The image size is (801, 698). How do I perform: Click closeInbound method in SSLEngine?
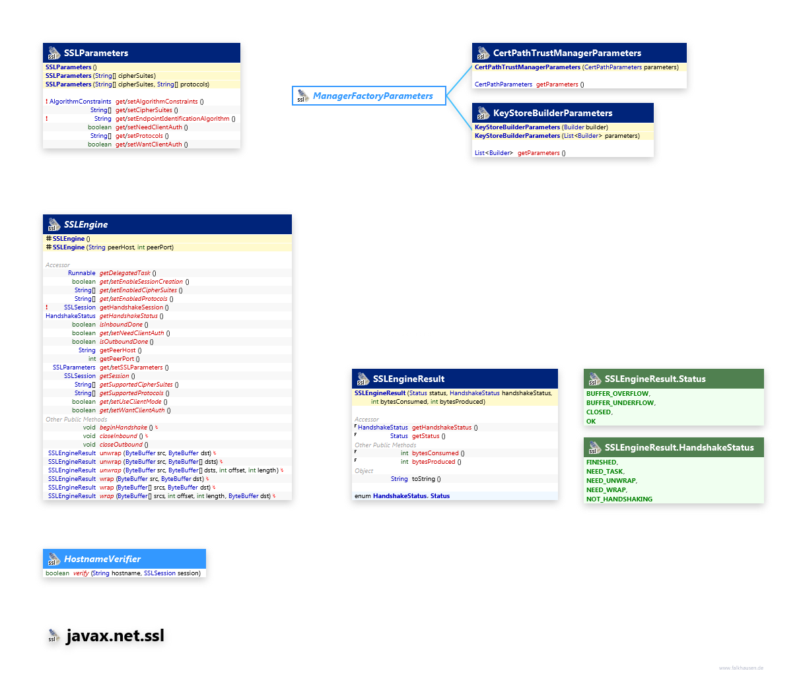click(119, 436)
